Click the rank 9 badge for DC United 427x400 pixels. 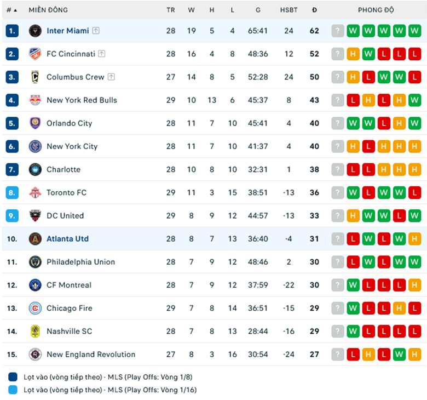tap(12, 216)
